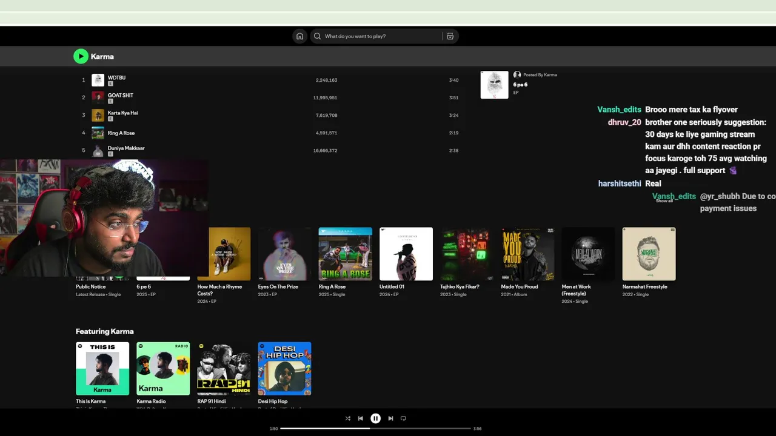Viewport: 776px width, 436px height.
Task: Open the Made You Proud album cover
Action: pyautogui.click(x=527, y=254)
